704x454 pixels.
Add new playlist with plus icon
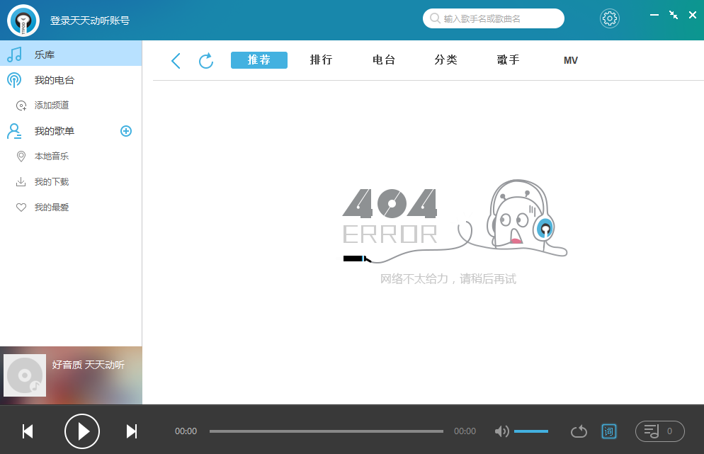(126, 131)
